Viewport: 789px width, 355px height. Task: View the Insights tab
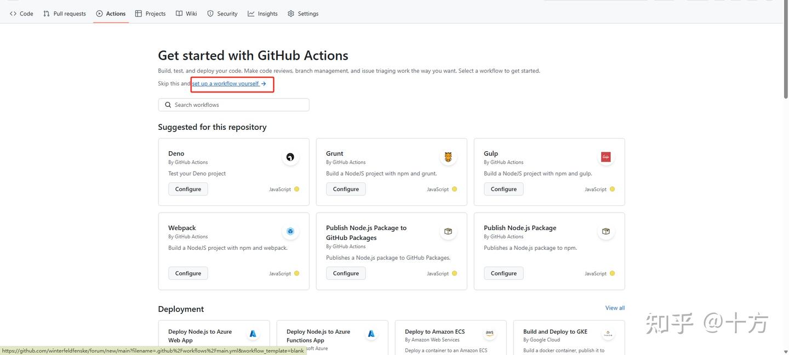coord(262,14)
